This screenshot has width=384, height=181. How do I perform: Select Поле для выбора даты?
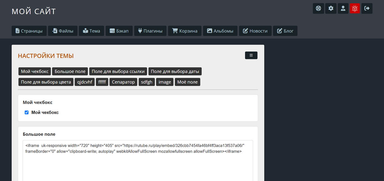[175, 71]
